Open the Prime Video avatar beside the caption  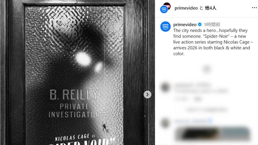[165, 27]
